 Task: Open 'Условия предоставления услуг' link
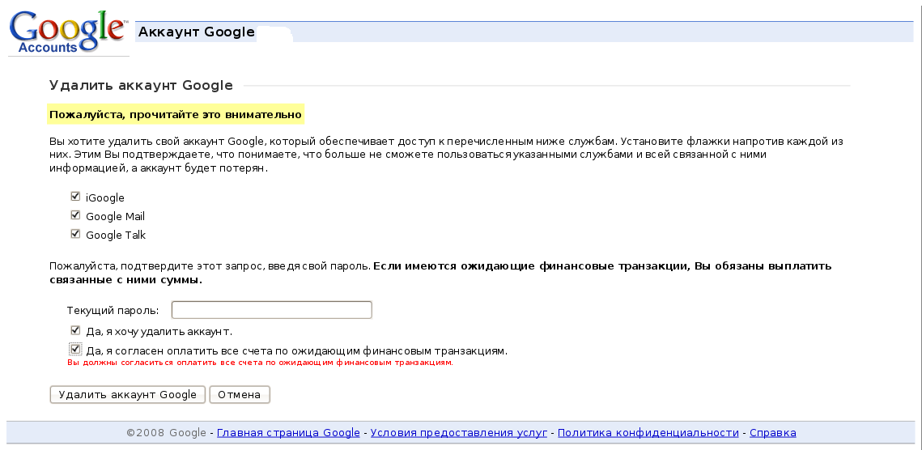(x=459, y=433)
